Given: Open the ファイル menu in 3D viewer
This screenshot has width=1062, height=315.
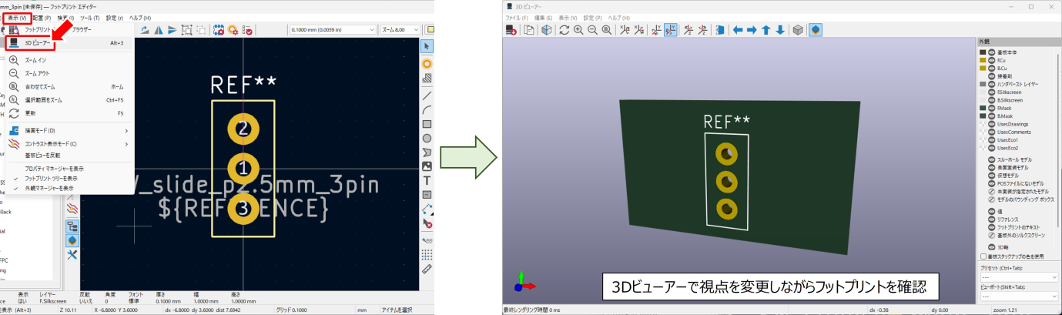Looking at the screenshot, I should pyautogui.click(x=515, y=17).
